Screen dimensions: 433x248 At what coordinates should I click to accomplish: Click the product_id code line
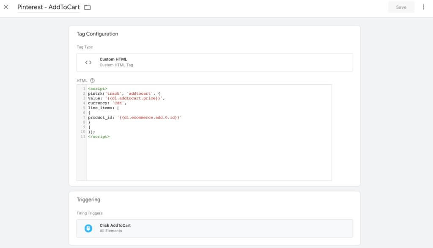135,117
